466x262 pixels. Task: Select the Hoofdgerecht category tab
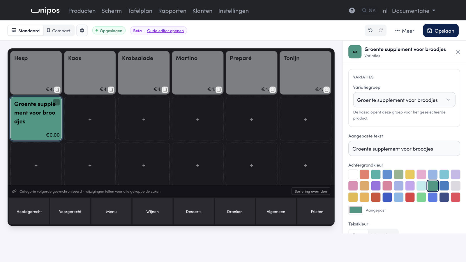click(x=29, y=212)
